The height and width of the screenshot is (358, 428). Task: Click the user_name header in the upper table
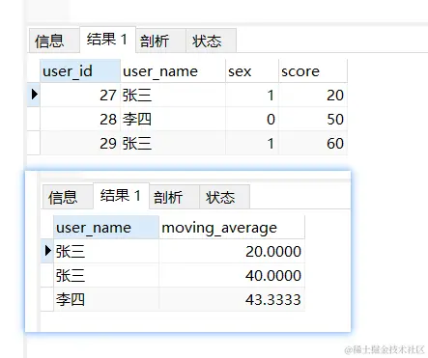coord(173,71)
